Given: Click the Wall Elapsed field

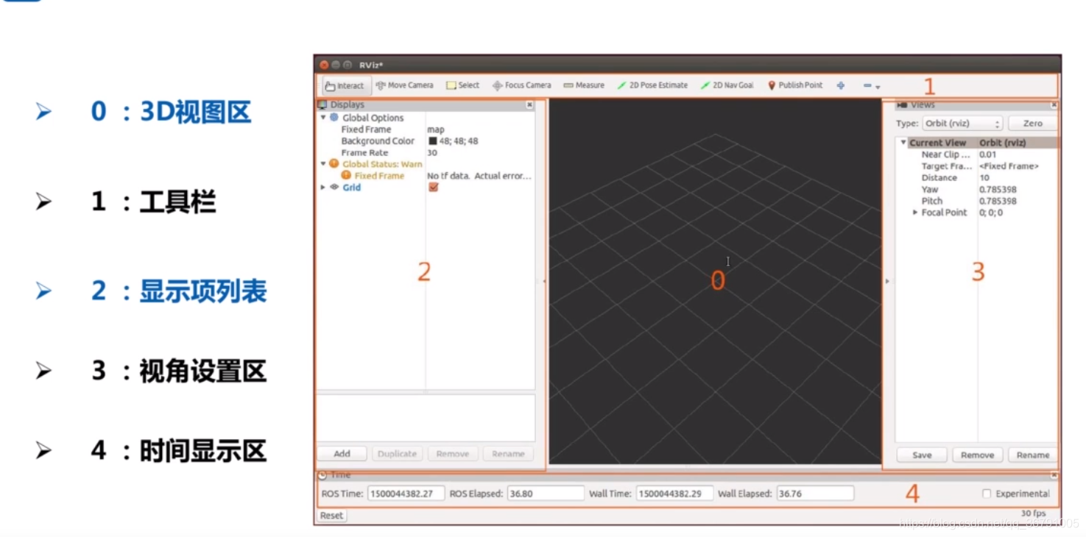Looking at the screenshot, I should pos(815,494).
